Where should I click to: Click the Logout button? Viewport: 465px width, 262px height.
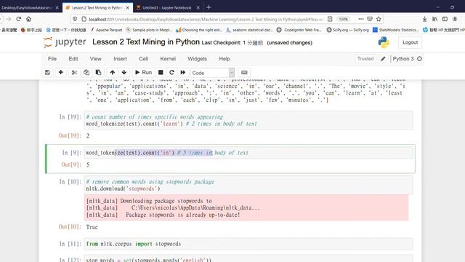(410, 42)
